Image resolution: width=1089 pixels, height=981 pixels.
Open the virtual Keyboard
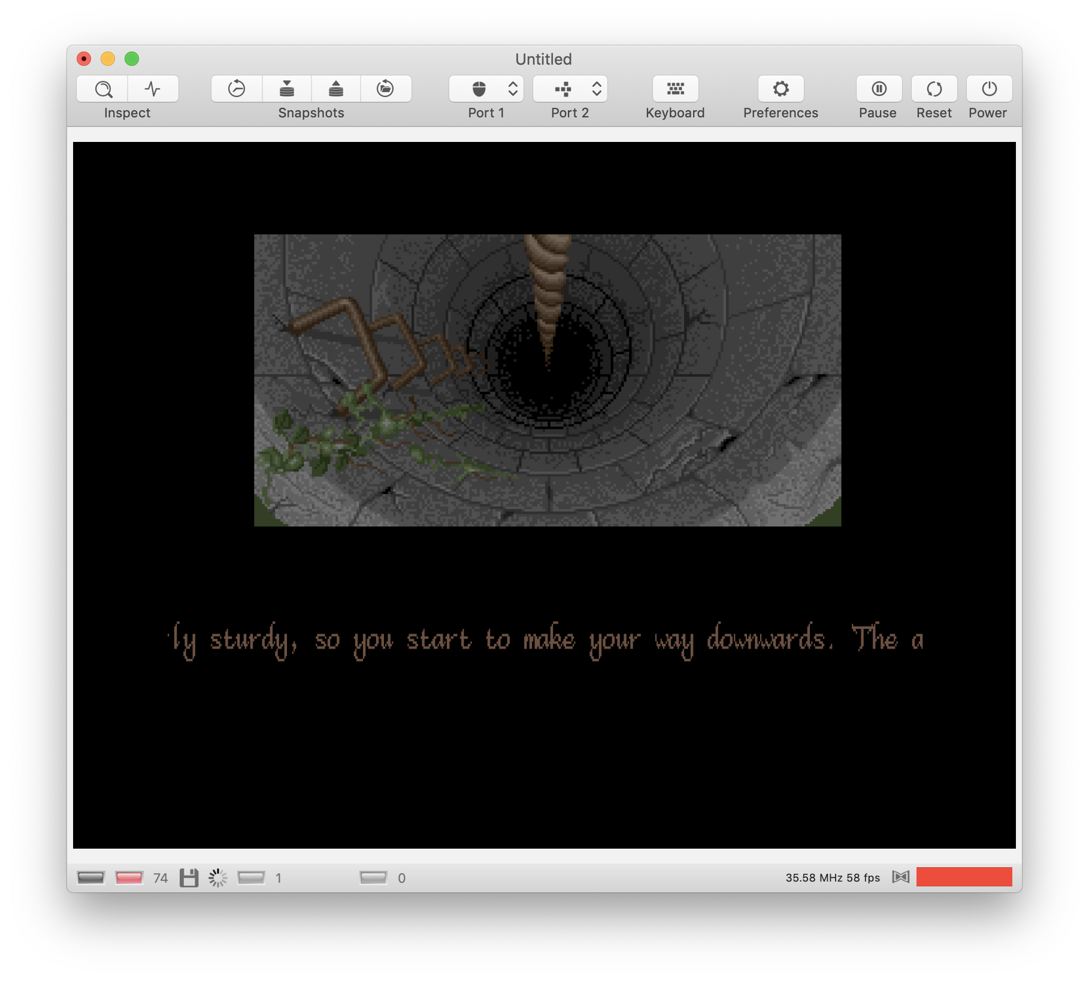[675, 89]
